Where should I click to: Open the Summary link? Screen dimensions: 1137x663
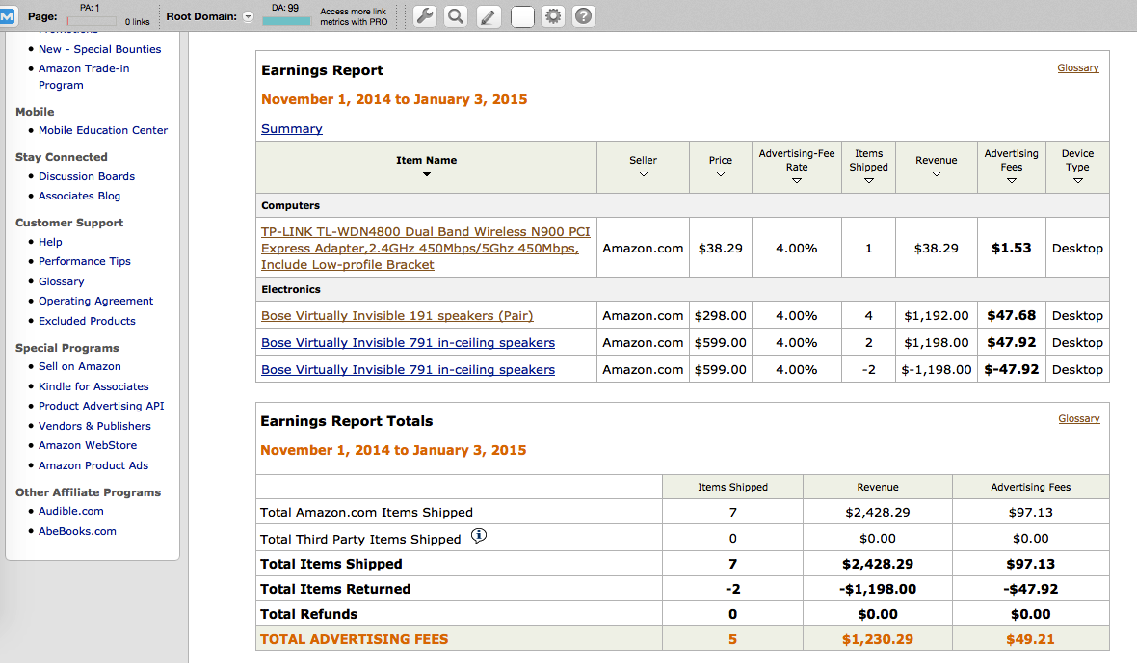(292, 128)
